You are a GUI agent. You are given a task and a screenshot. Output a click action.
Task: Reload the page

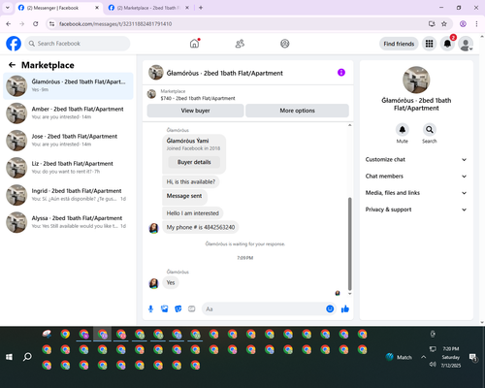click(x=36, y=24)
